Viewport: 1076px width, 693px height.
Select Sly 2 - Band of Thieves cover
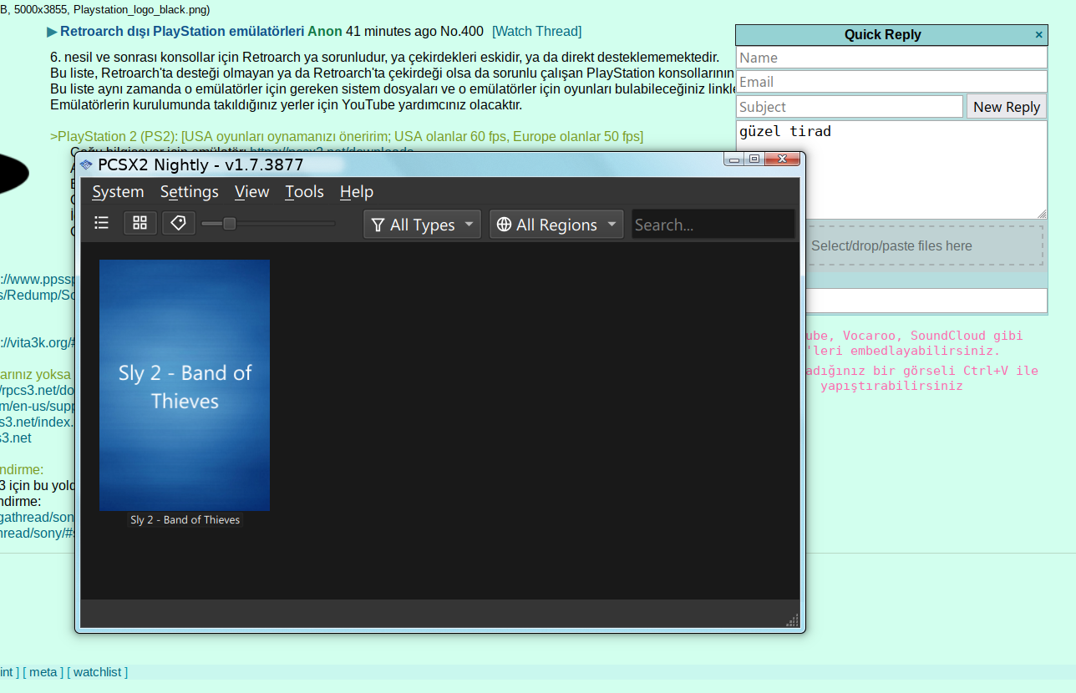pos(185,385)
